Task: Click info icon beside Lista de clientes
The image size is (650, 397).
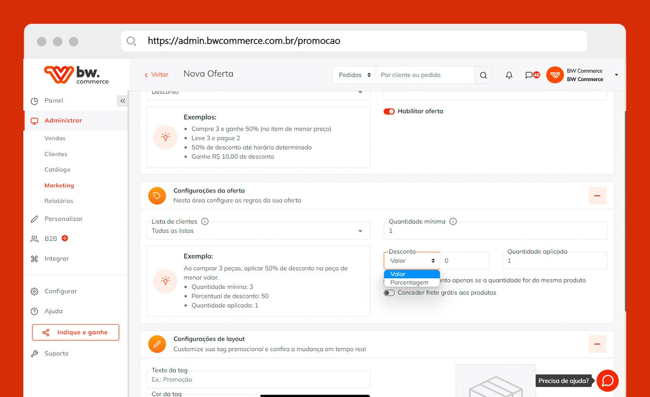Action: [205, 222]
